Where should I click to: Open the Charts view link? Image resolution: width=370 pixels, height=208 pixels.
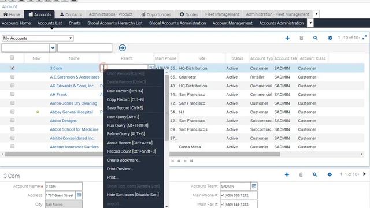tap(75, 23)
